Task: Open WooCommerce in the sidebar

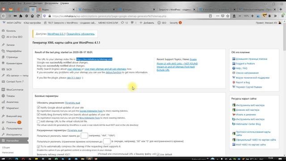Action: 14,89
